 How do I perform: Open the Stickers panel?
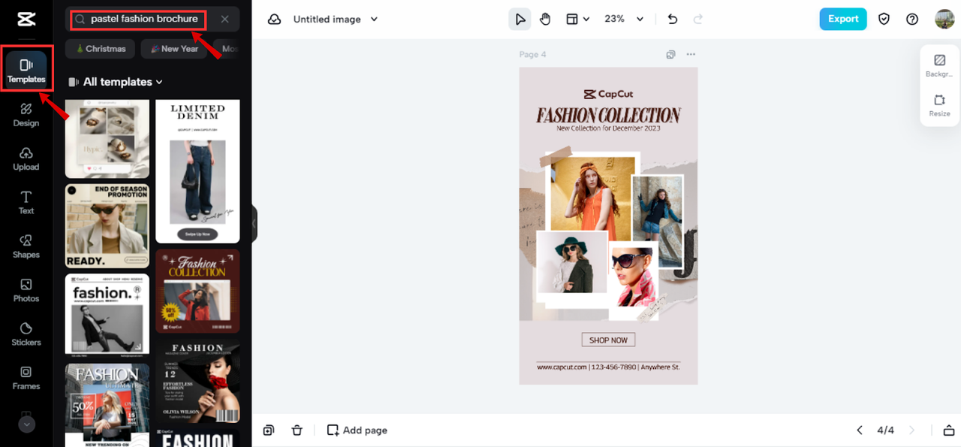pyautogui.click(x=26, y=334)
